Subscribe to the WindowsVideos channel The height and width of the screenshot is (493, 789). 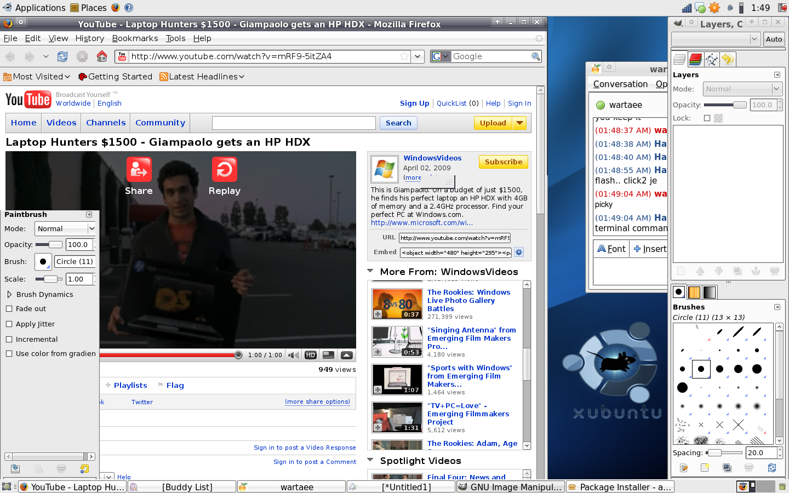coord(503,162)
